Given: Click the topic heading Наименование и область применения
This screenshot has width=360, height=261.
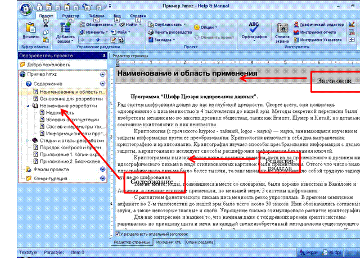Looking at the screenshot, I should 187,74.
